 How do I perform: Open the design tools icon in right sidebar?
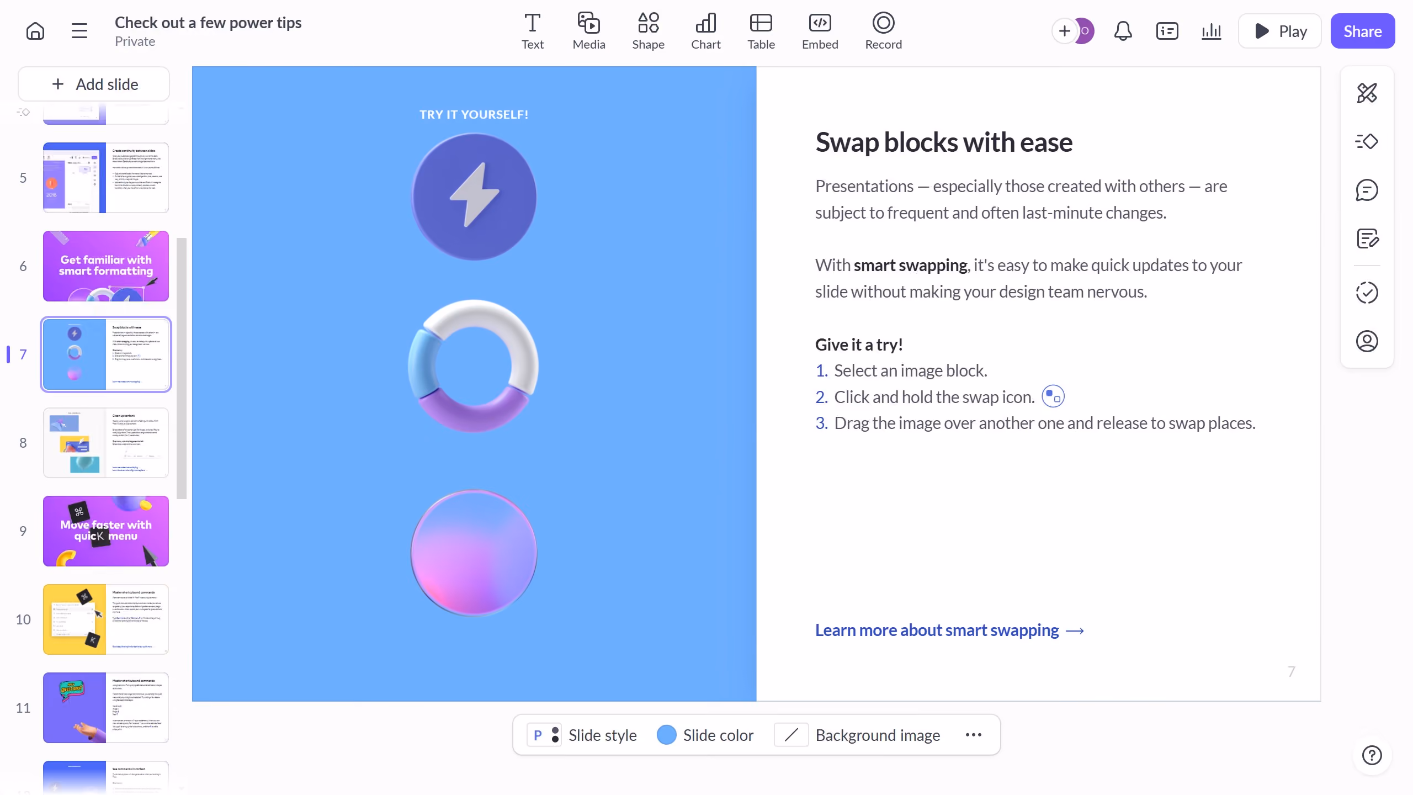pyautogui.click(x=1367, y=93)
